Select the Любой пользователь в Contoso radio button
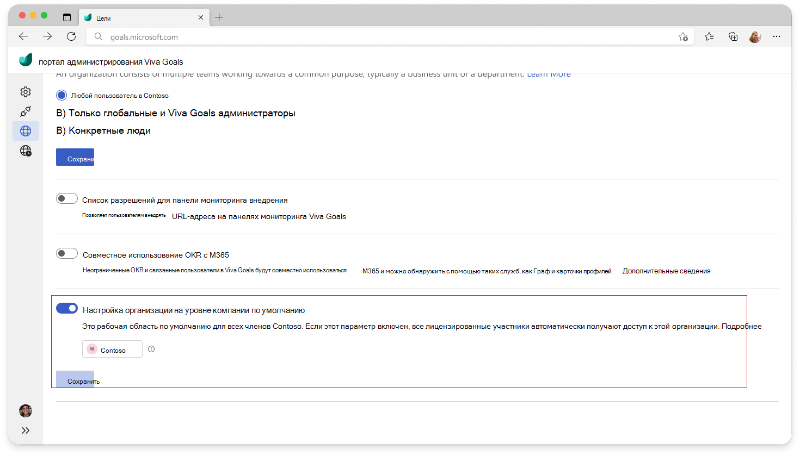Image resolution: width=800 pixels, height=456 pixels. click(x=61, y=95)
